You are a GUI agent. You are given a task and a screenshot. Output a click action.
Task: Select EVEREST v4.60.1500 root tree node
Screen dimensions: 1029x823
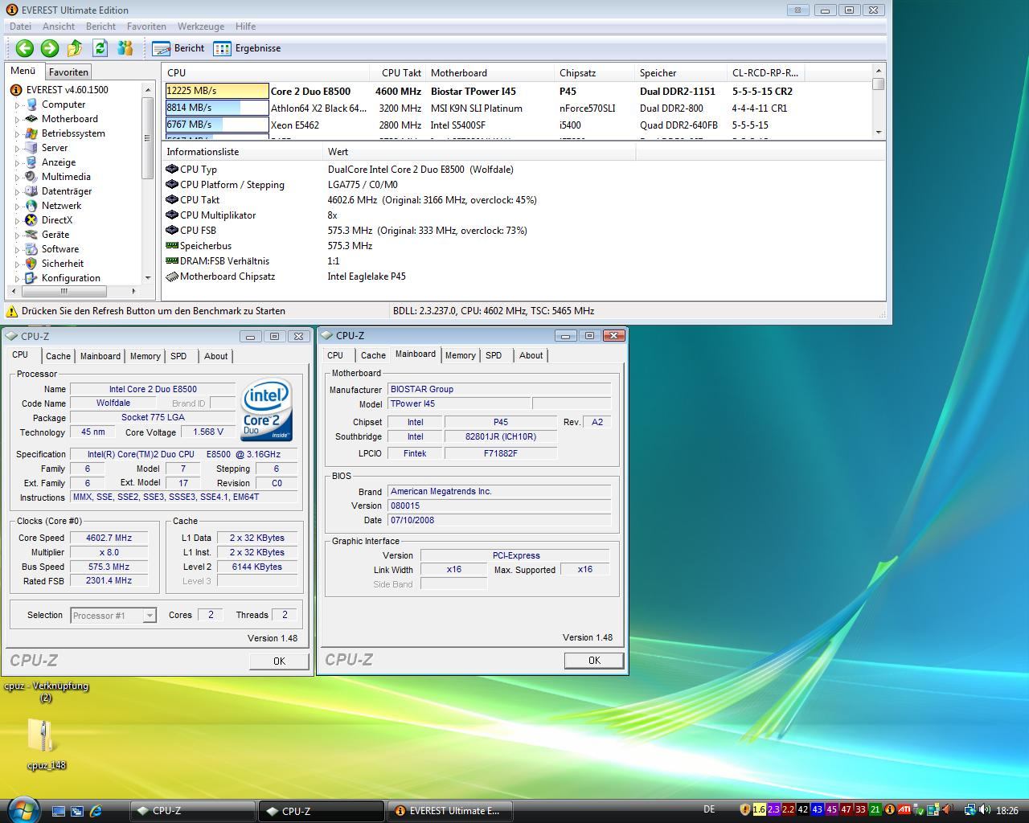pyautogui.click(x=67, y=90)
